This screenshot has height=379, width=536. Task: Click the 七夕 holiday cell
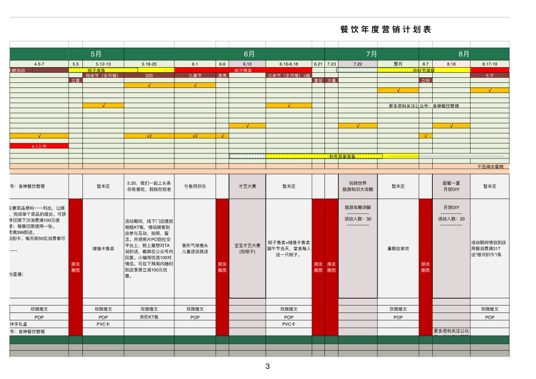click(490, 75)
